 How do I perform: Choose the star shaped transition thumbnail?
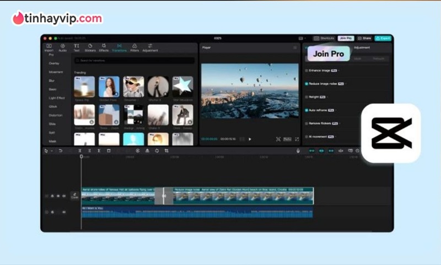182,87
